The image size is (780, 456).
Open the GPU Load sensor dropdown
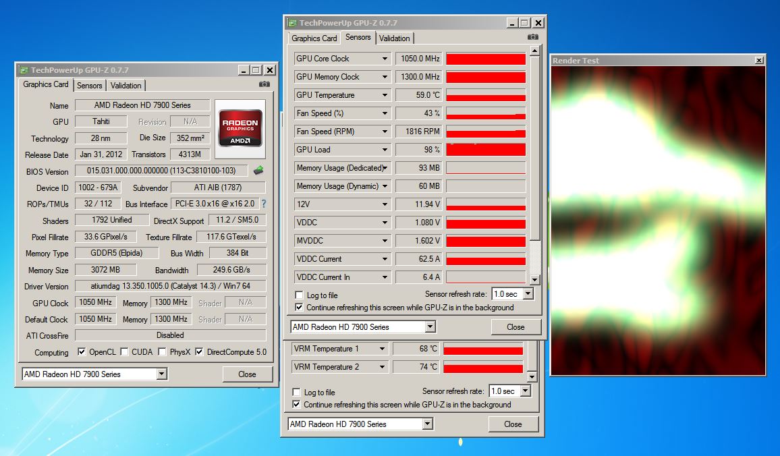(385, 150)
